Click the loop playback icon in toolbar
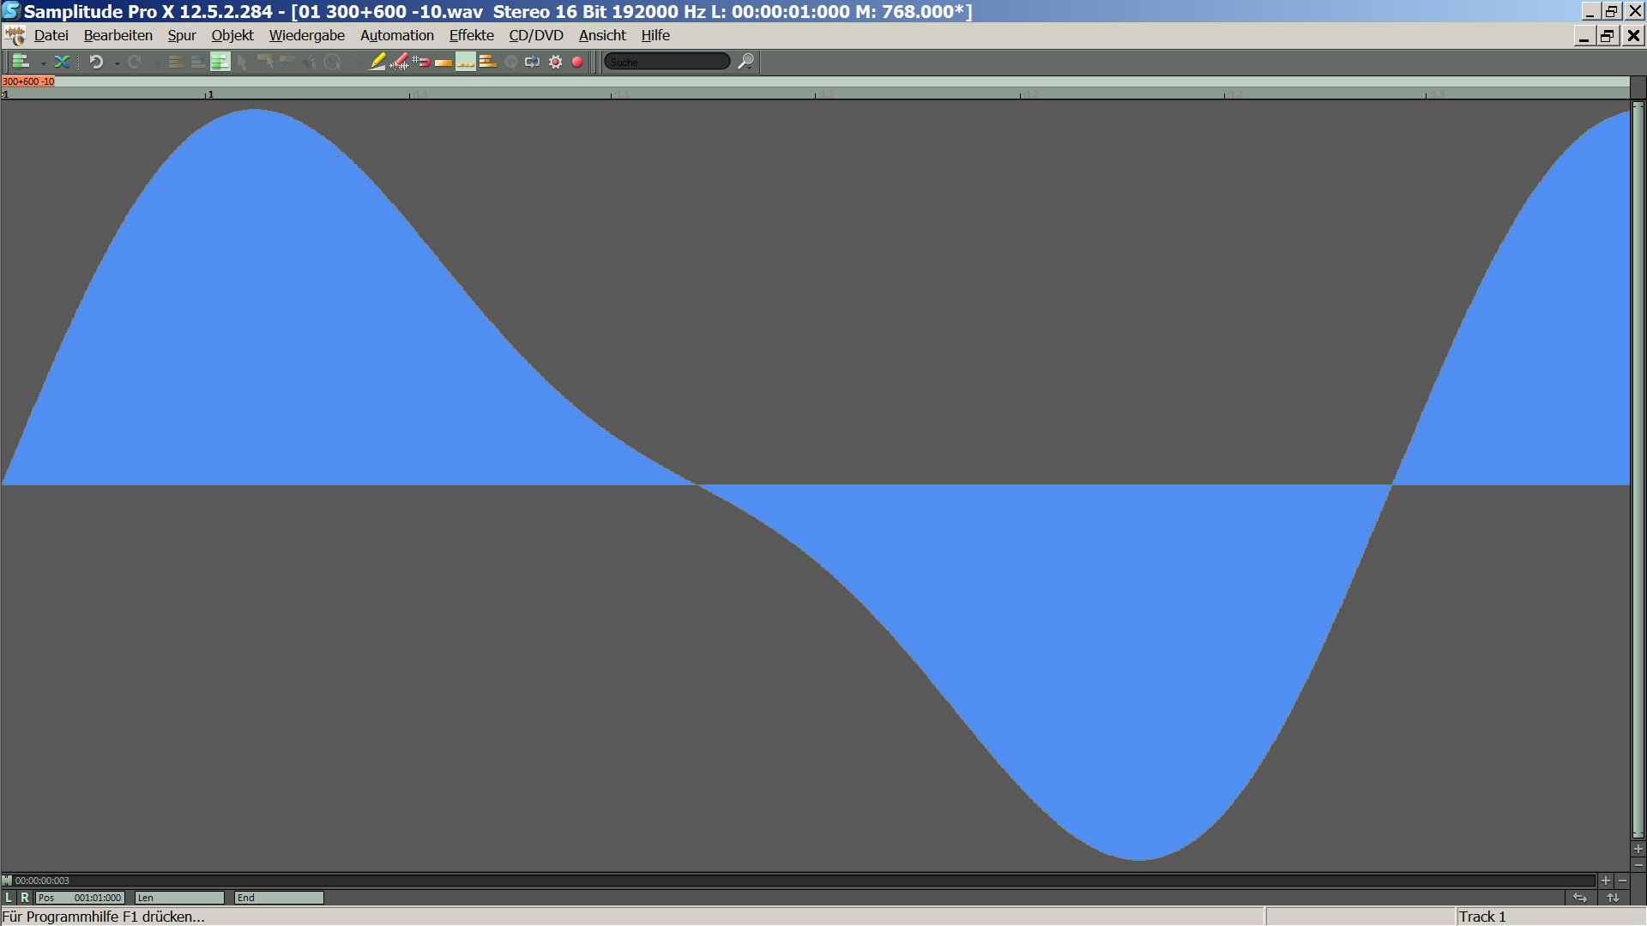The height and width of the screenshot is (926, 1647). (533, 62)
